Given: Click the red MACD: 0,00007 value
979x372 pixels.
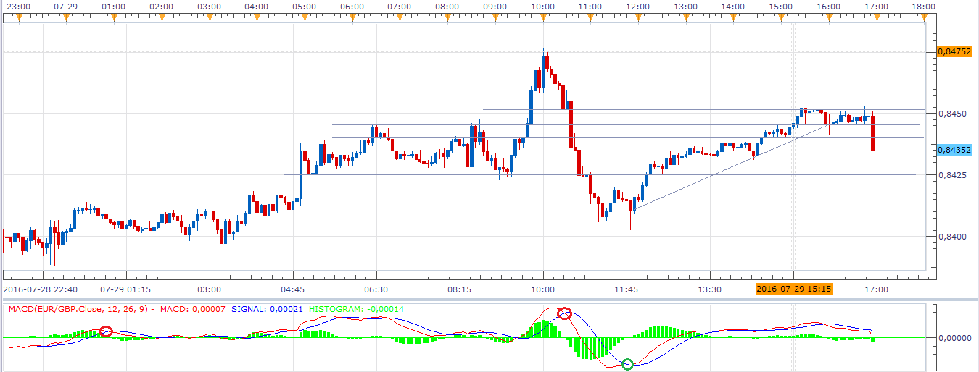Looking at the screenshot, I should (194, 309).
